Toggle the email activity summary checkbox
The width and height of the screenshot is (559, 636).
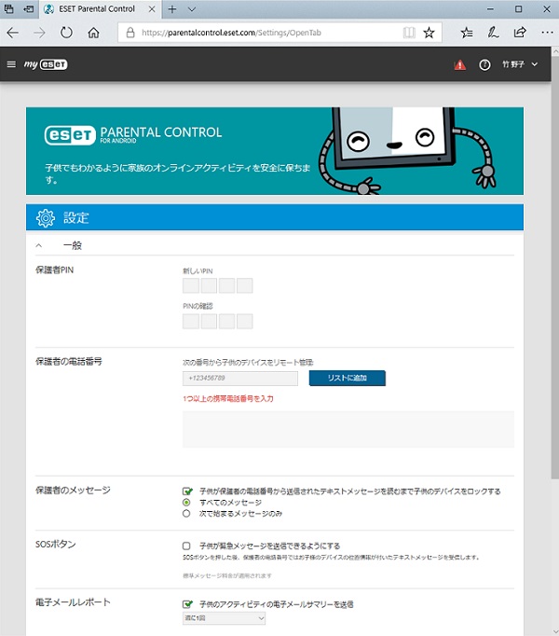(187, 604)
